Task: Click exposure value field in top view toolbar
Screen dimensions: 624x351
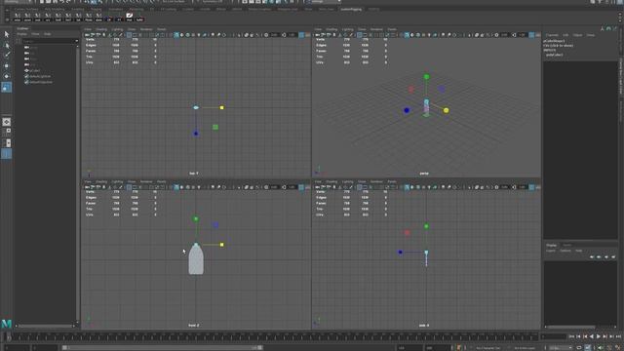Action: click(274, 35)
